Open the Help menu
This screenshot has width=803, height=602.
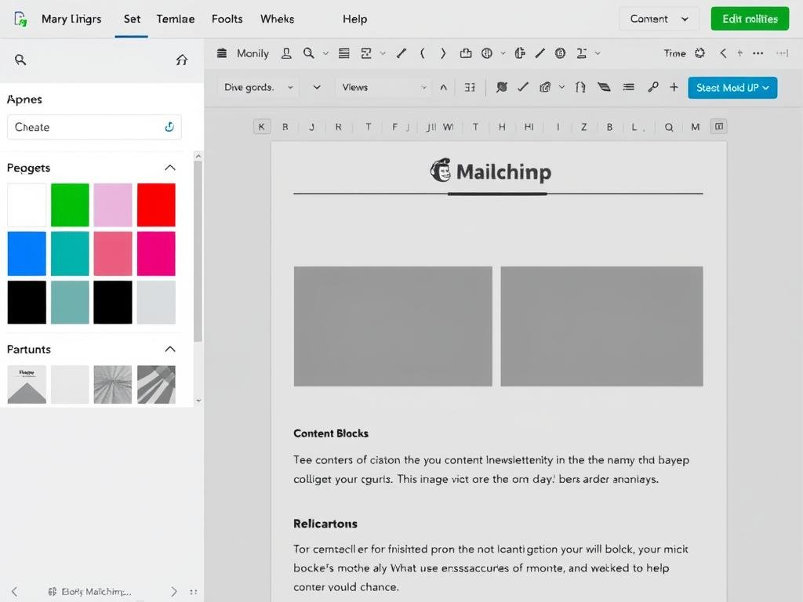pos(354,18)
